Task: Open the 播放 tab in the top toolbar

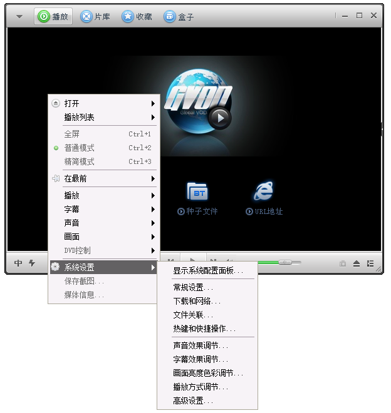Action: click(x=53, y=16)
